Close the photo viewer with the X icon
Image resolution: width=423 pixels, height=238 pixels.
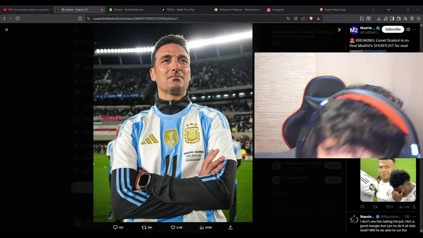[x=7, y=30]
